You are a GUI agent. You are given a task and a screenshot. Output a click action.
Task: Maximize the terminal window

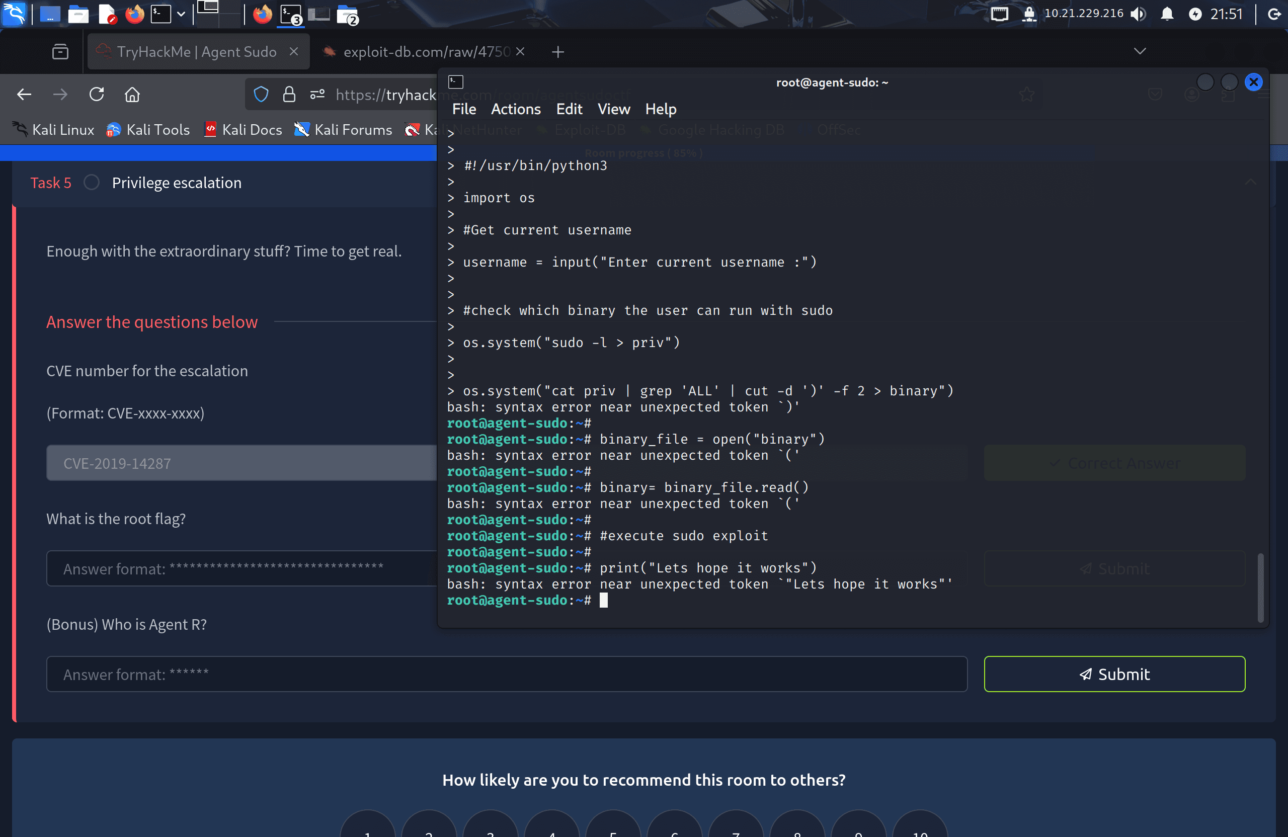[x=1229, y=82]
